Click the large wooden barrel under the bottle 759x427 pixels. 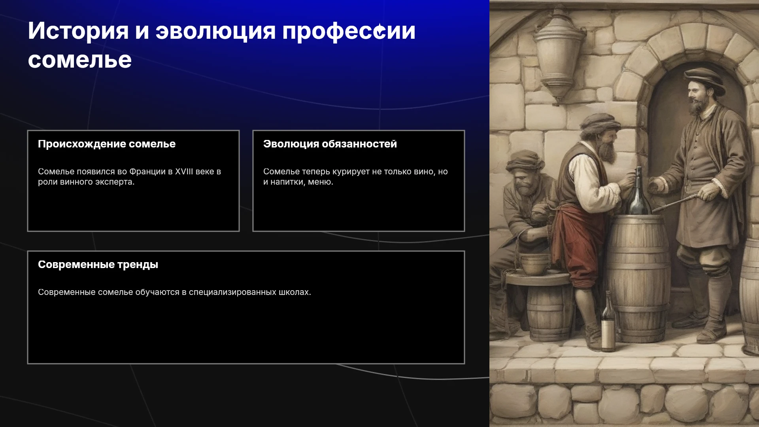tap(637, 277)
